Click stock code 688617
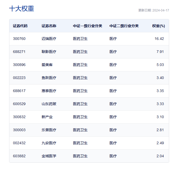185x169 pixels. tap(19, 91)
